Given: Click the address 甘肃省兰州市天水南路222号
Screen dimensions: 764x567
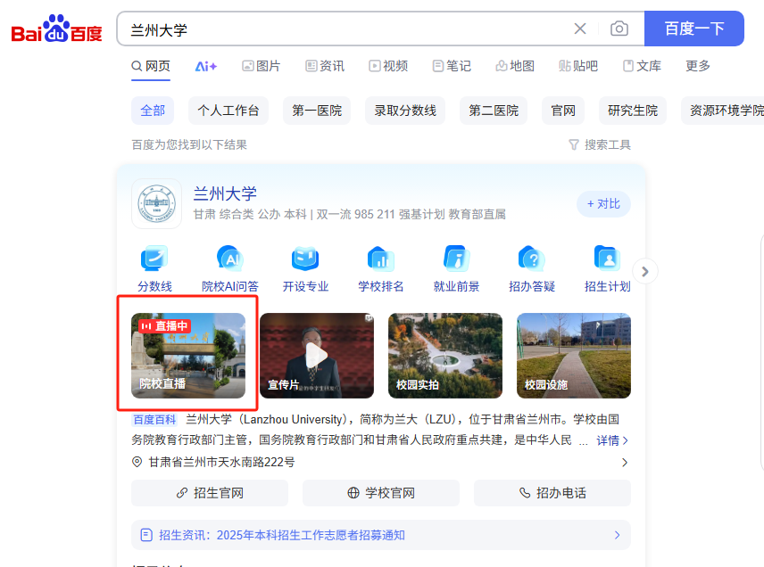Looking at the screenshot, I should point(221,462).
